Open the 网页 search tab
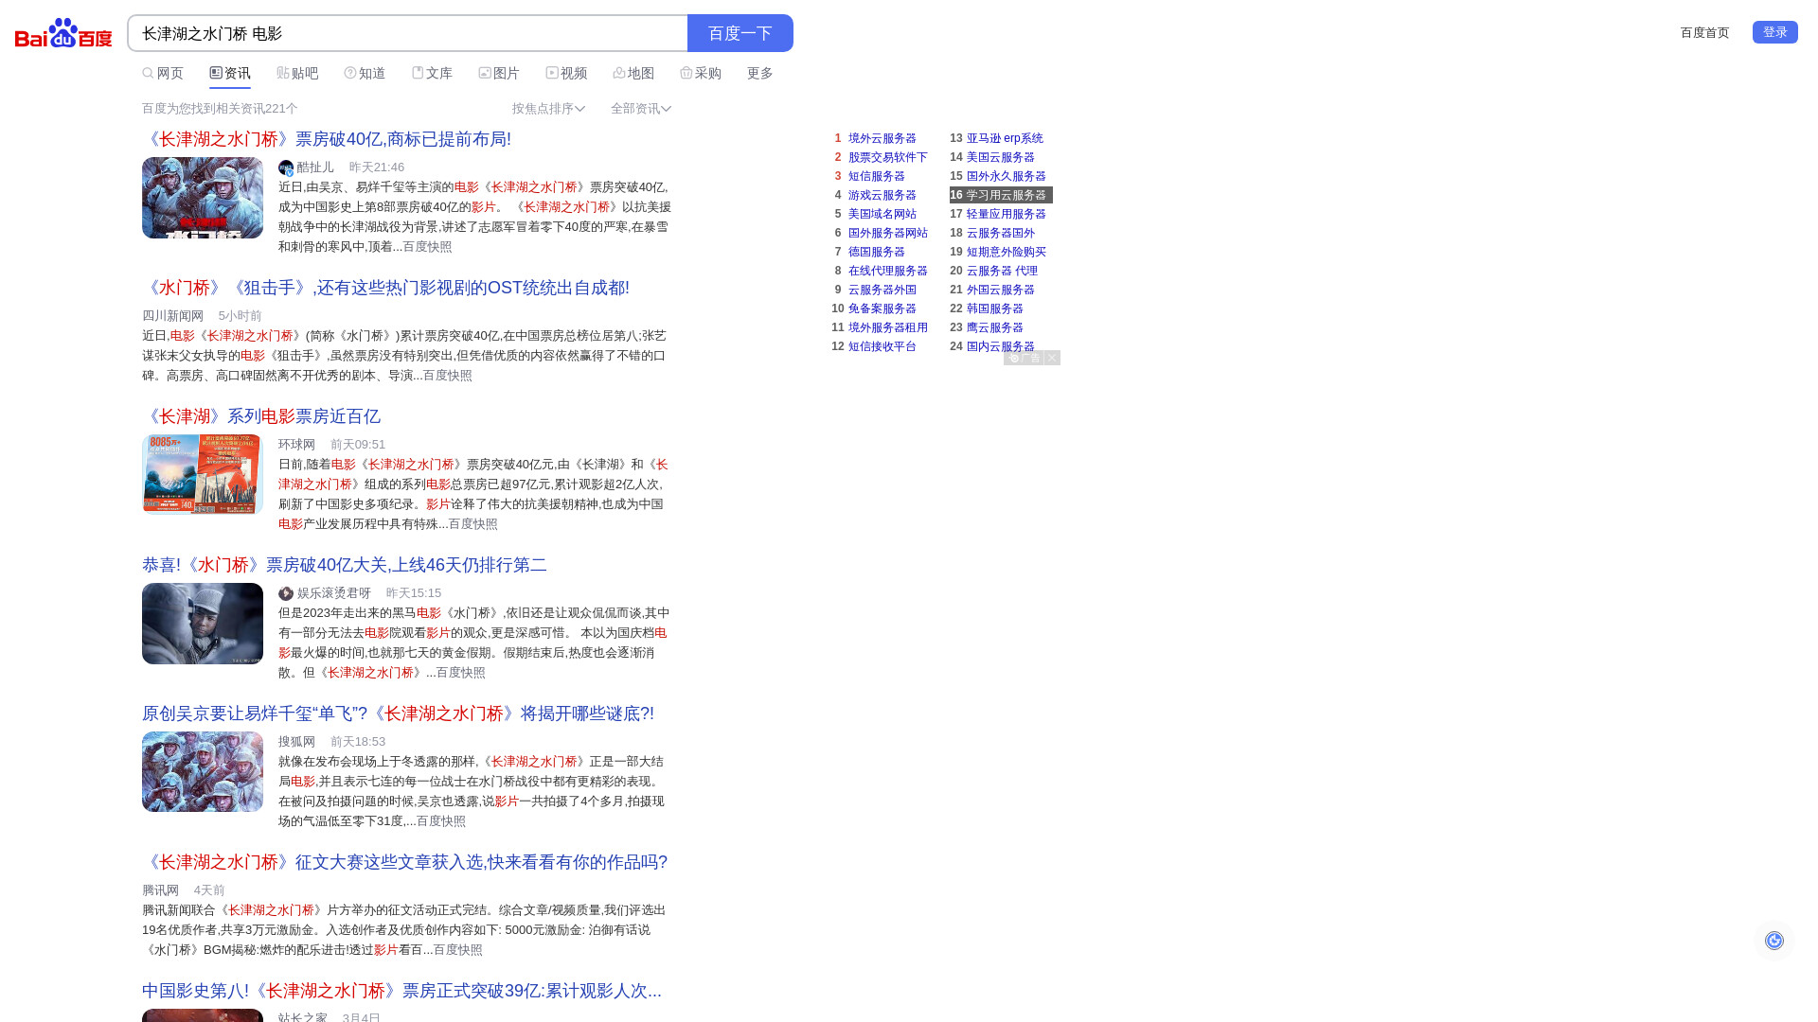 click(163, 74)
